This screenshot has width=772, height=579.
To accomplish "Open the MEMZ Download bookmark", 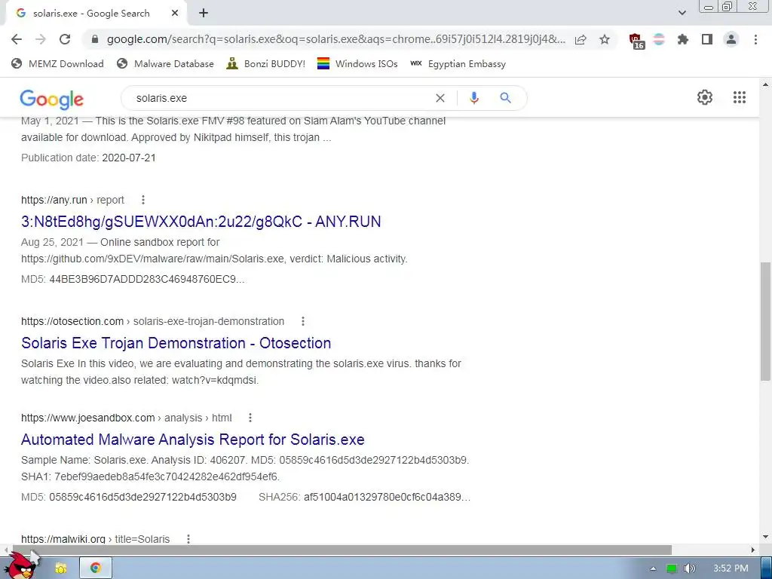I will tap(57, 63).
